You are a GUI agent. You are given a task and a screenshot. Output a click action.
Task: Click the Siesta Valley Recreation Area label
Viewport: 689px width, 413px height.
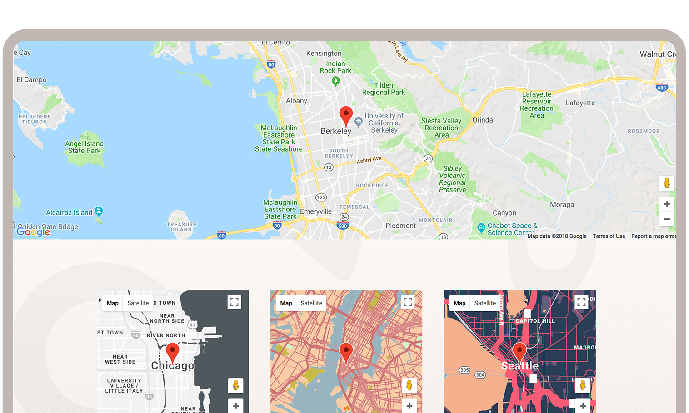pyautogui.click(x=441, y=128)
